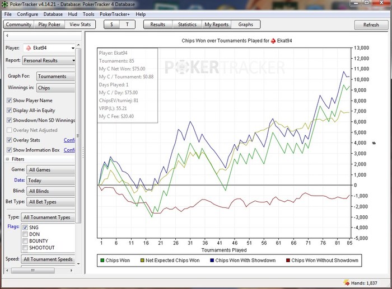Switch to the Community tab

tap(18, 25)
